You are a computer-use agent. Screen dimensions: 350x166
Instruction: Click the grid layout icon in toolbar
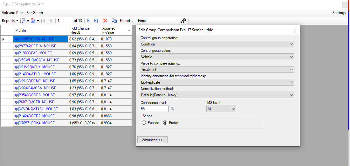(33, 21)
